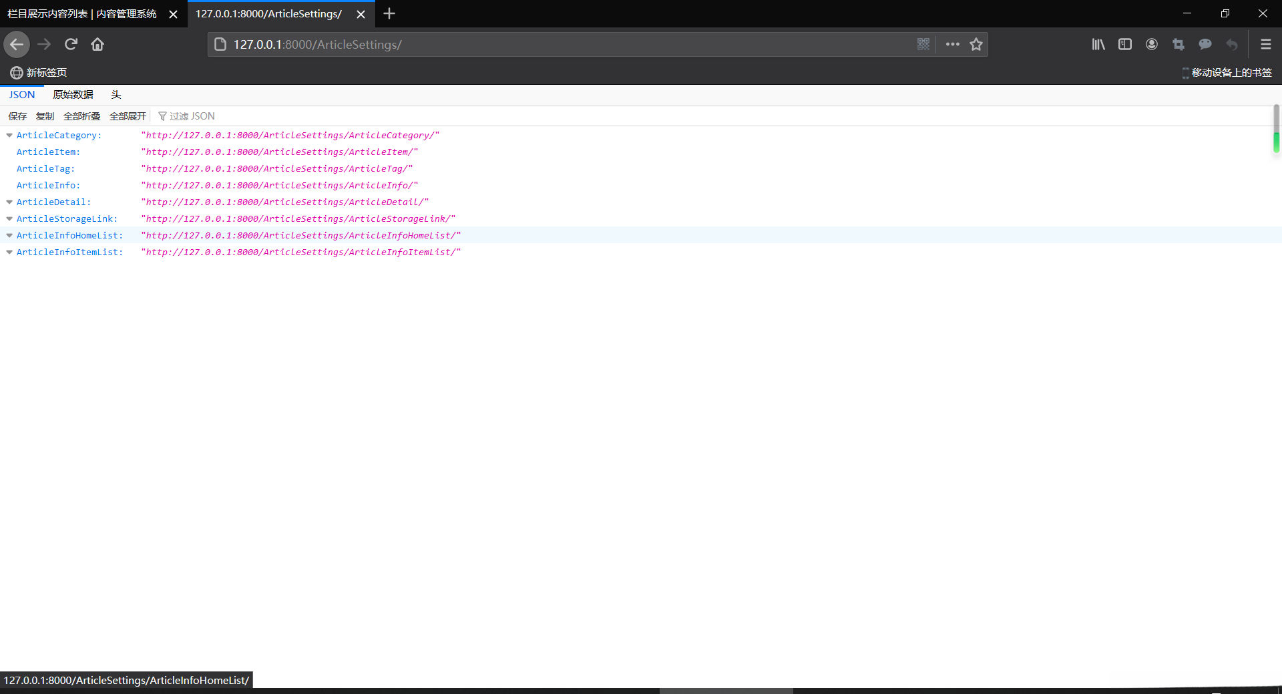1282x694 pixels.
Task: Click the JSON viewer vertical scrollbar
Action: tap(1276, 128)
